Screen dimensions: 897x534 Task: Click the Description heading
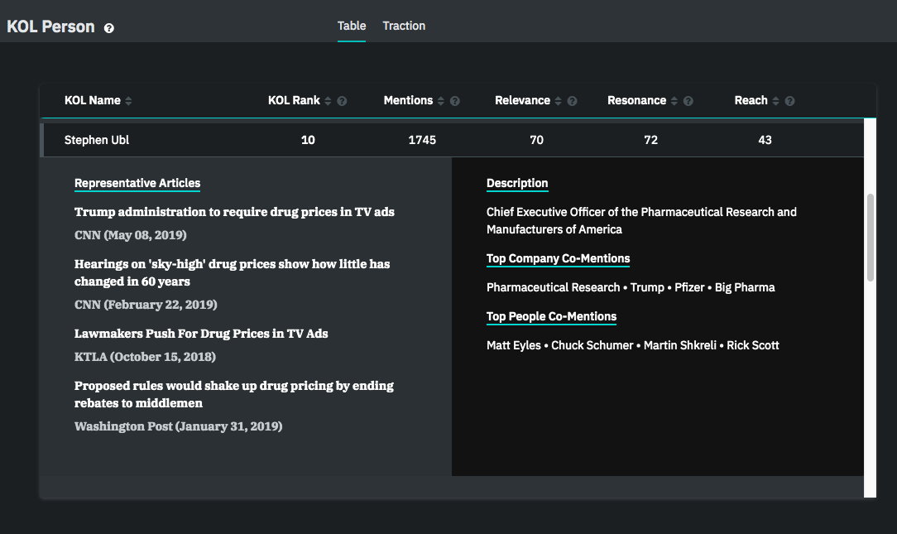tap(517, 183)
